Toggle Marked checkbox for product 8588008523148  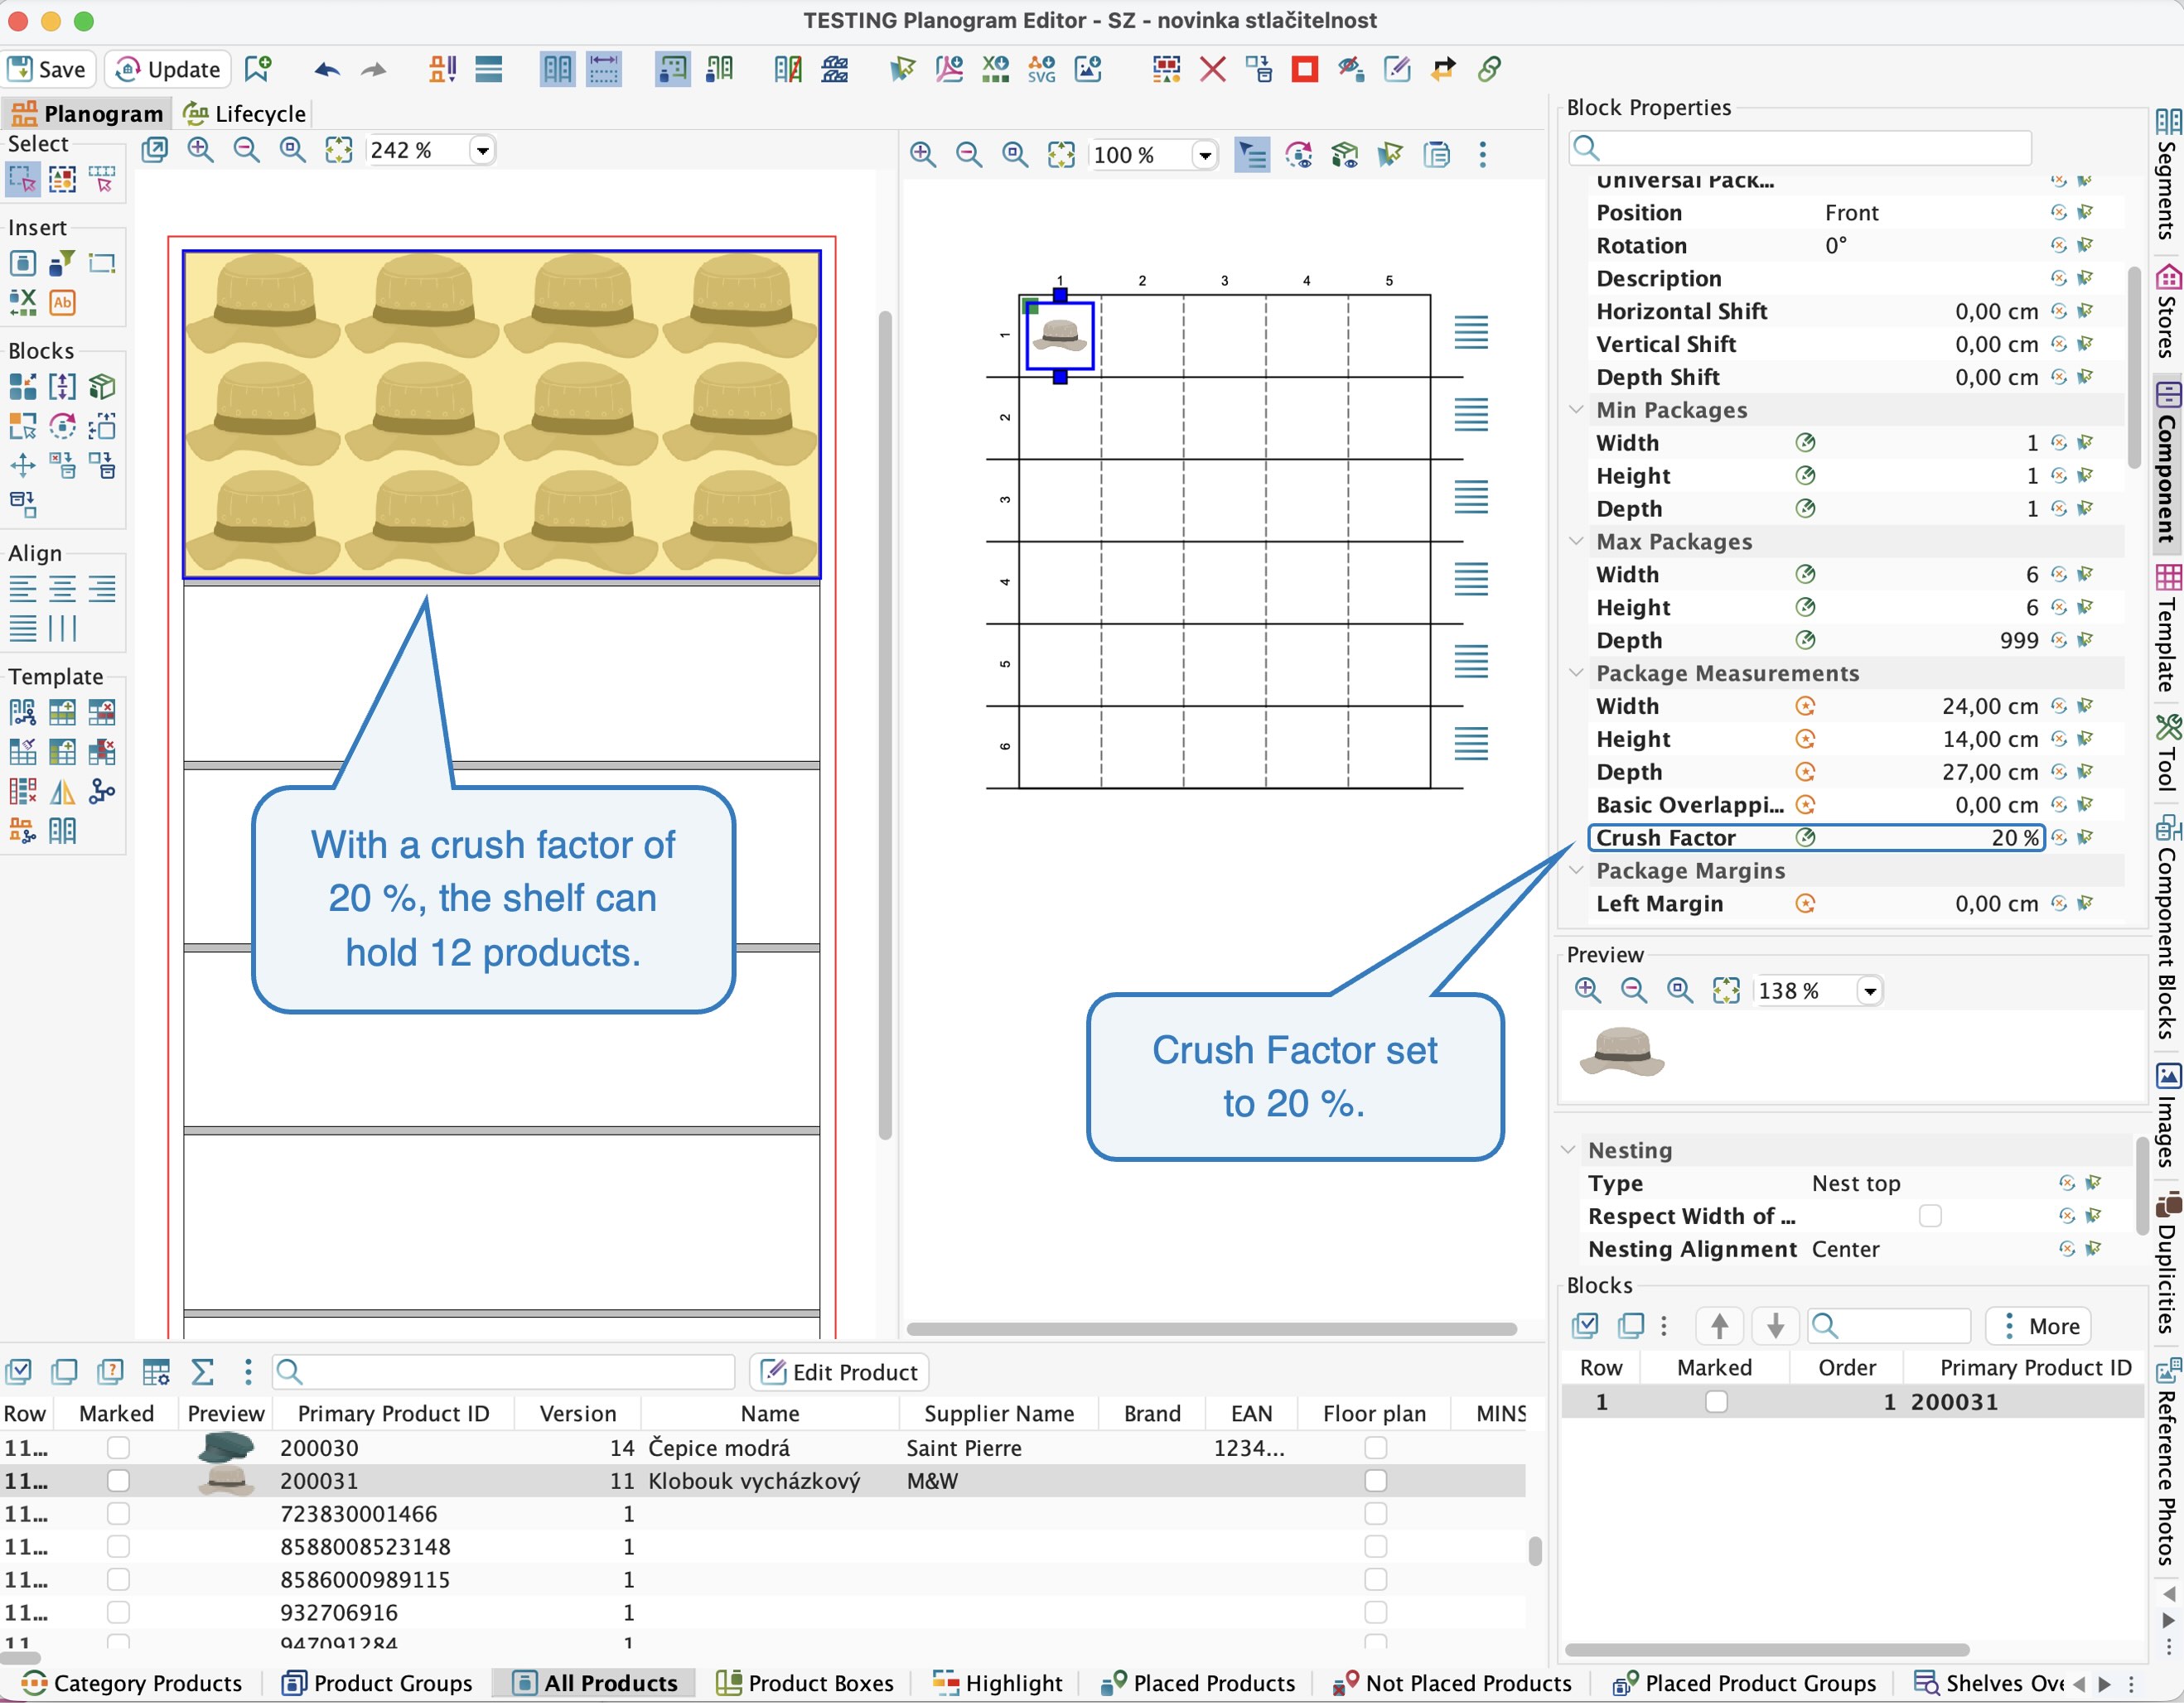(118, 1548)
